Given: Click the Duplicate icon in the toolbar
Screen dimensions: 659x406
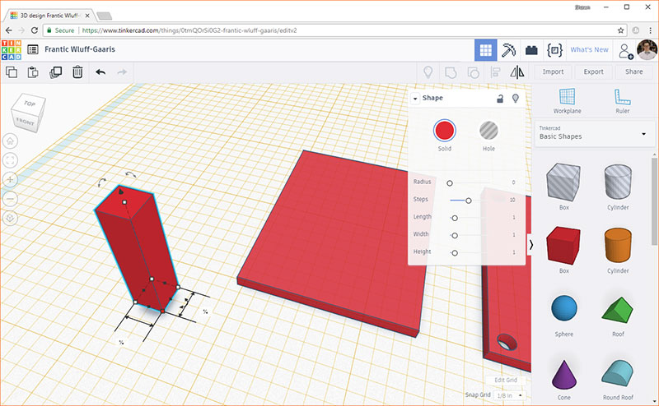Looking at the screenshot, I should [x=56, y=72].
